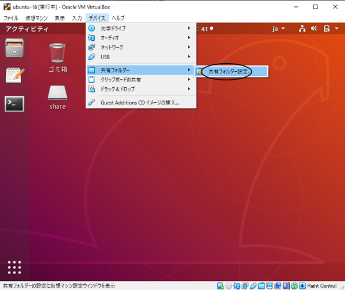Choose Guest Additions CD イメージの挿入...
This screenshot has width=345, height=290.
[x=141, y=103]
